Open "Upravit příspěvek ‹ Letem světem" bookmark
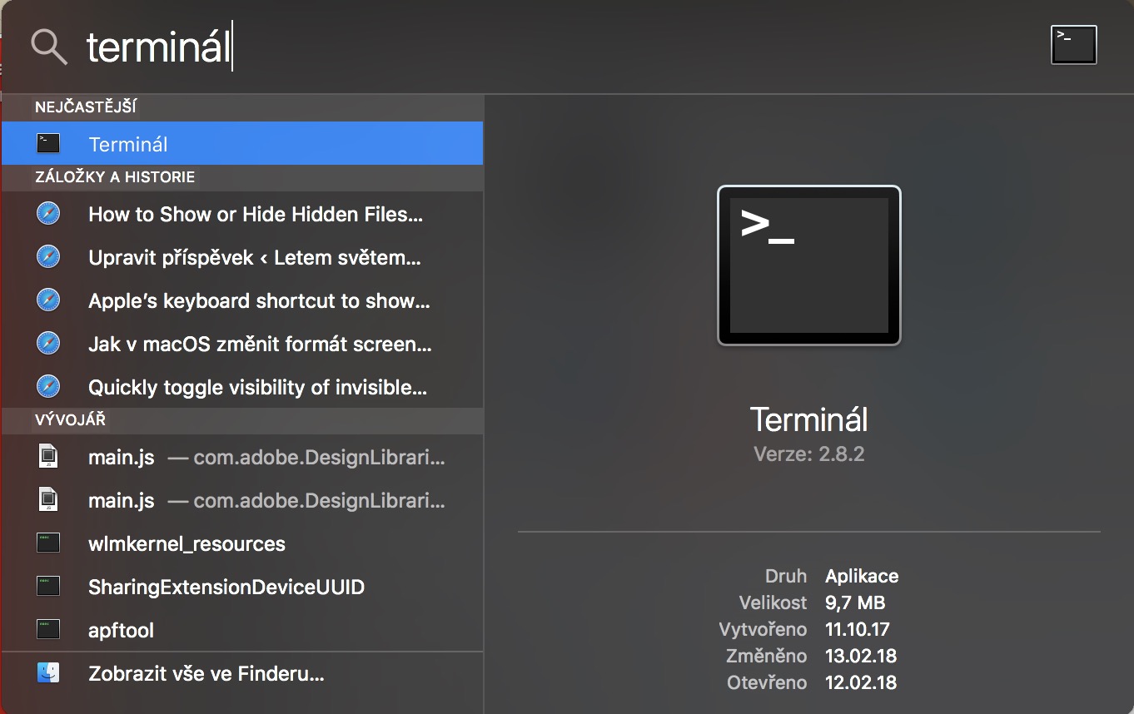1134x714 pixels. click(254, 258)
